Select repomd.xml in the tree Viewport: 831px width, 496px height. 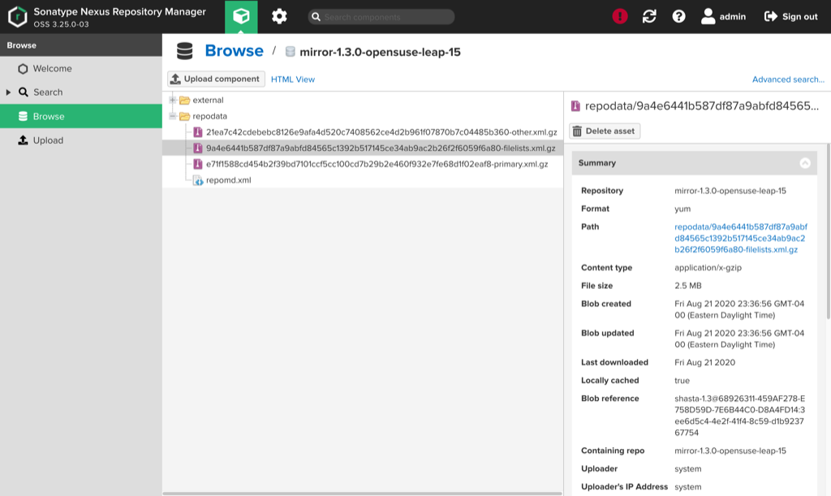[x=228, y=179]
